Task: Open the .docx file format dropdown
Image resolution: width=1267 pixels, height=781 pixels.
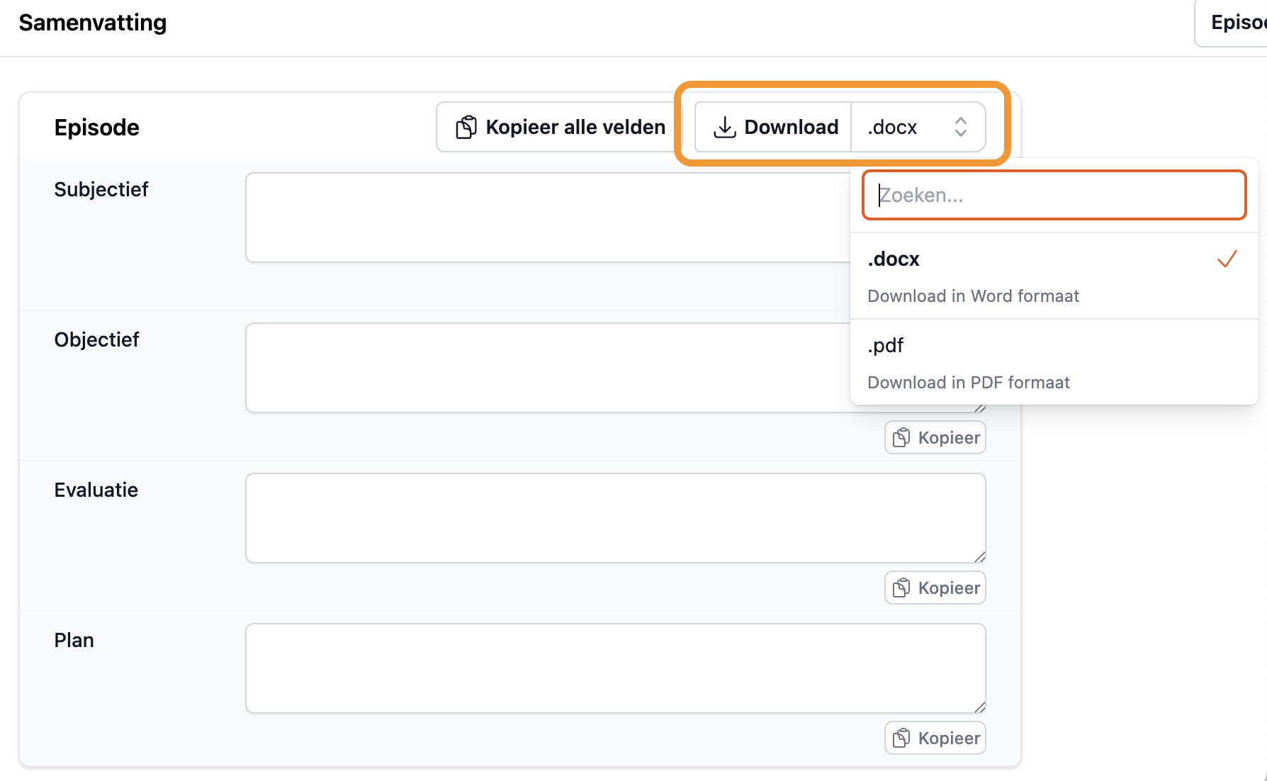Action: tap(917, 128)
